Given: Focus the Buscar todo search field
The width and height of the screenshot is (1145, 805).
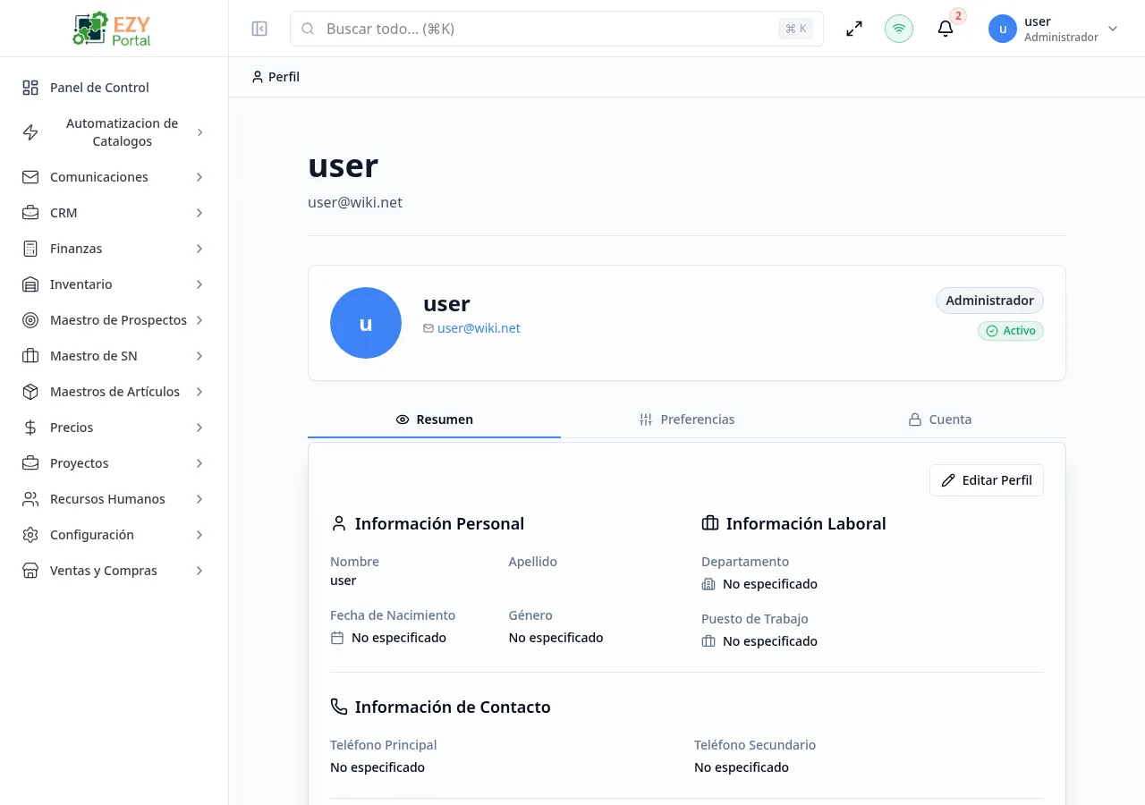Looking at the screenshot, I should point(556,29).
